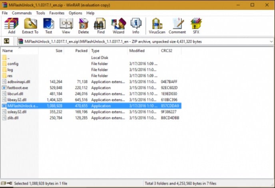Viewport: 275px width, 188px height.
Task: Expand the address bar path dropdown
Action: (271, 42)
